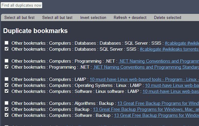Uncheck Software Linux software LAMP checkbox
Image resolution: width=199 pixels, height=126 pixels.
tap(6, 91)
